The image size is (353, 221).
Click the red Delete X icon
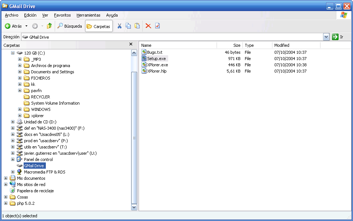(x=148, y=26)
